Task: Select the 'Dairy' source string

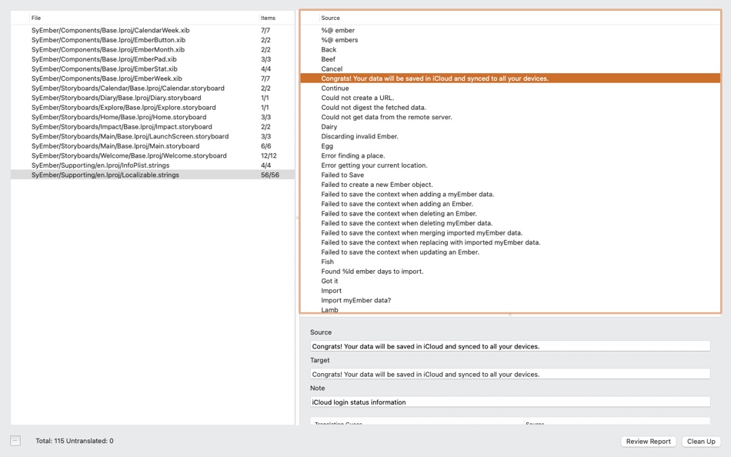Action: [510, 127]
